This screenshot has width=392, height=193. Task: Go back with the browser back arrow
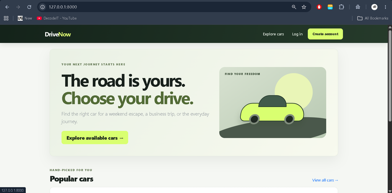pyautogui.click(x=7, y=7)
